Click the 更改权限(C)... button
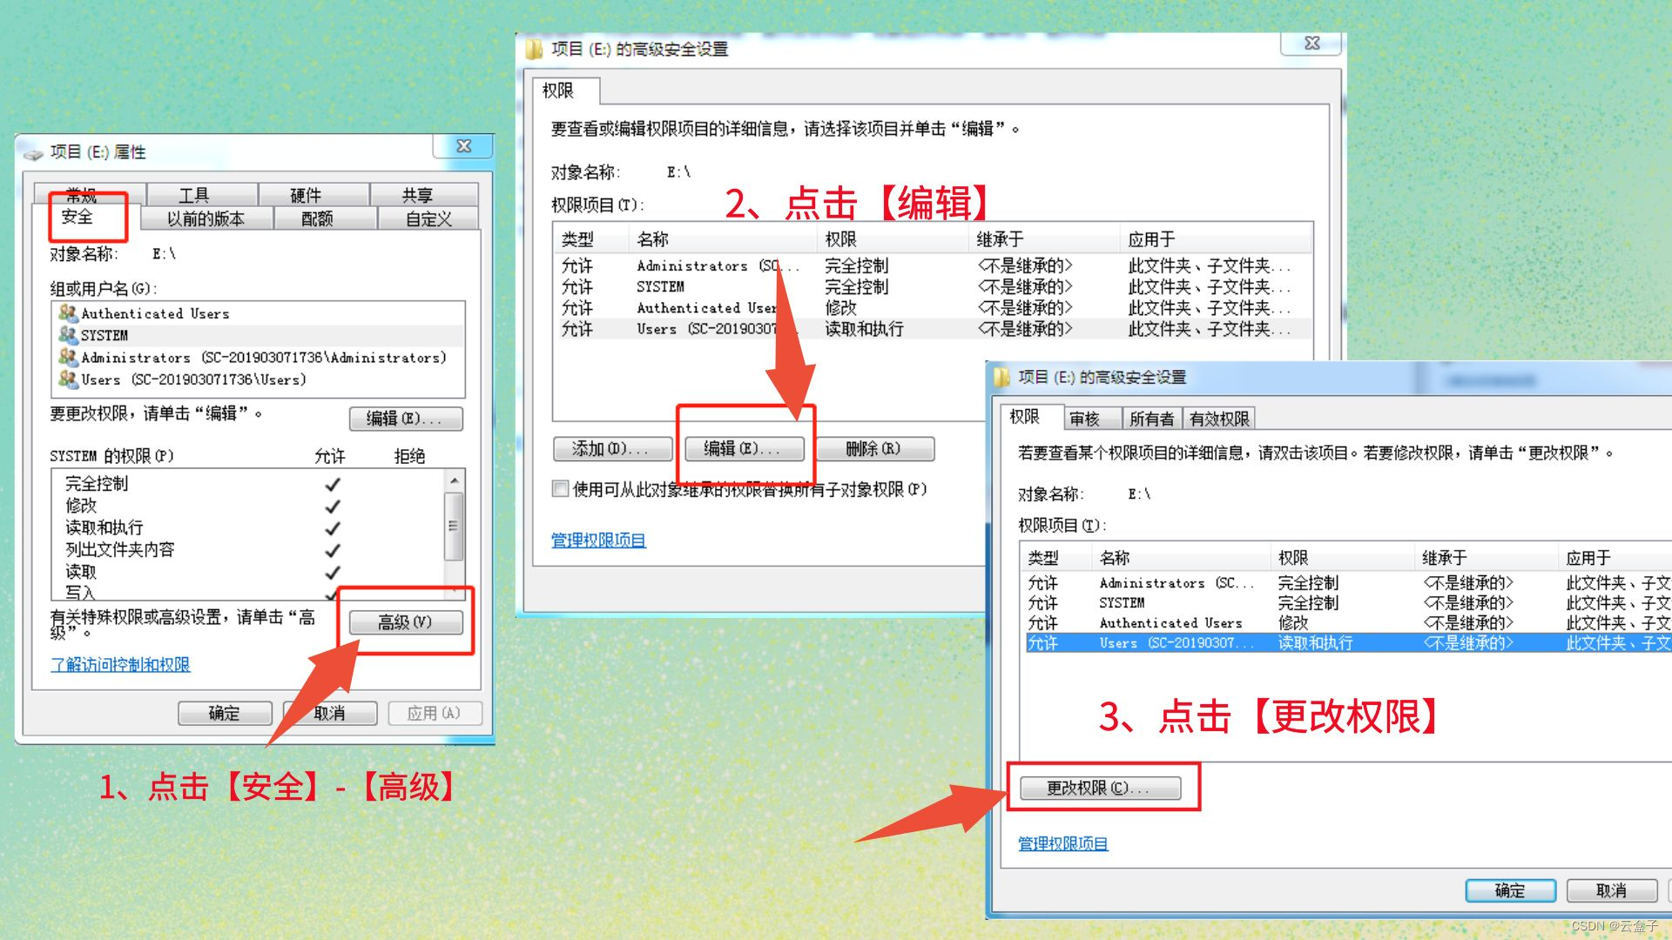 pyautogui.click(x=1100, y=788)
